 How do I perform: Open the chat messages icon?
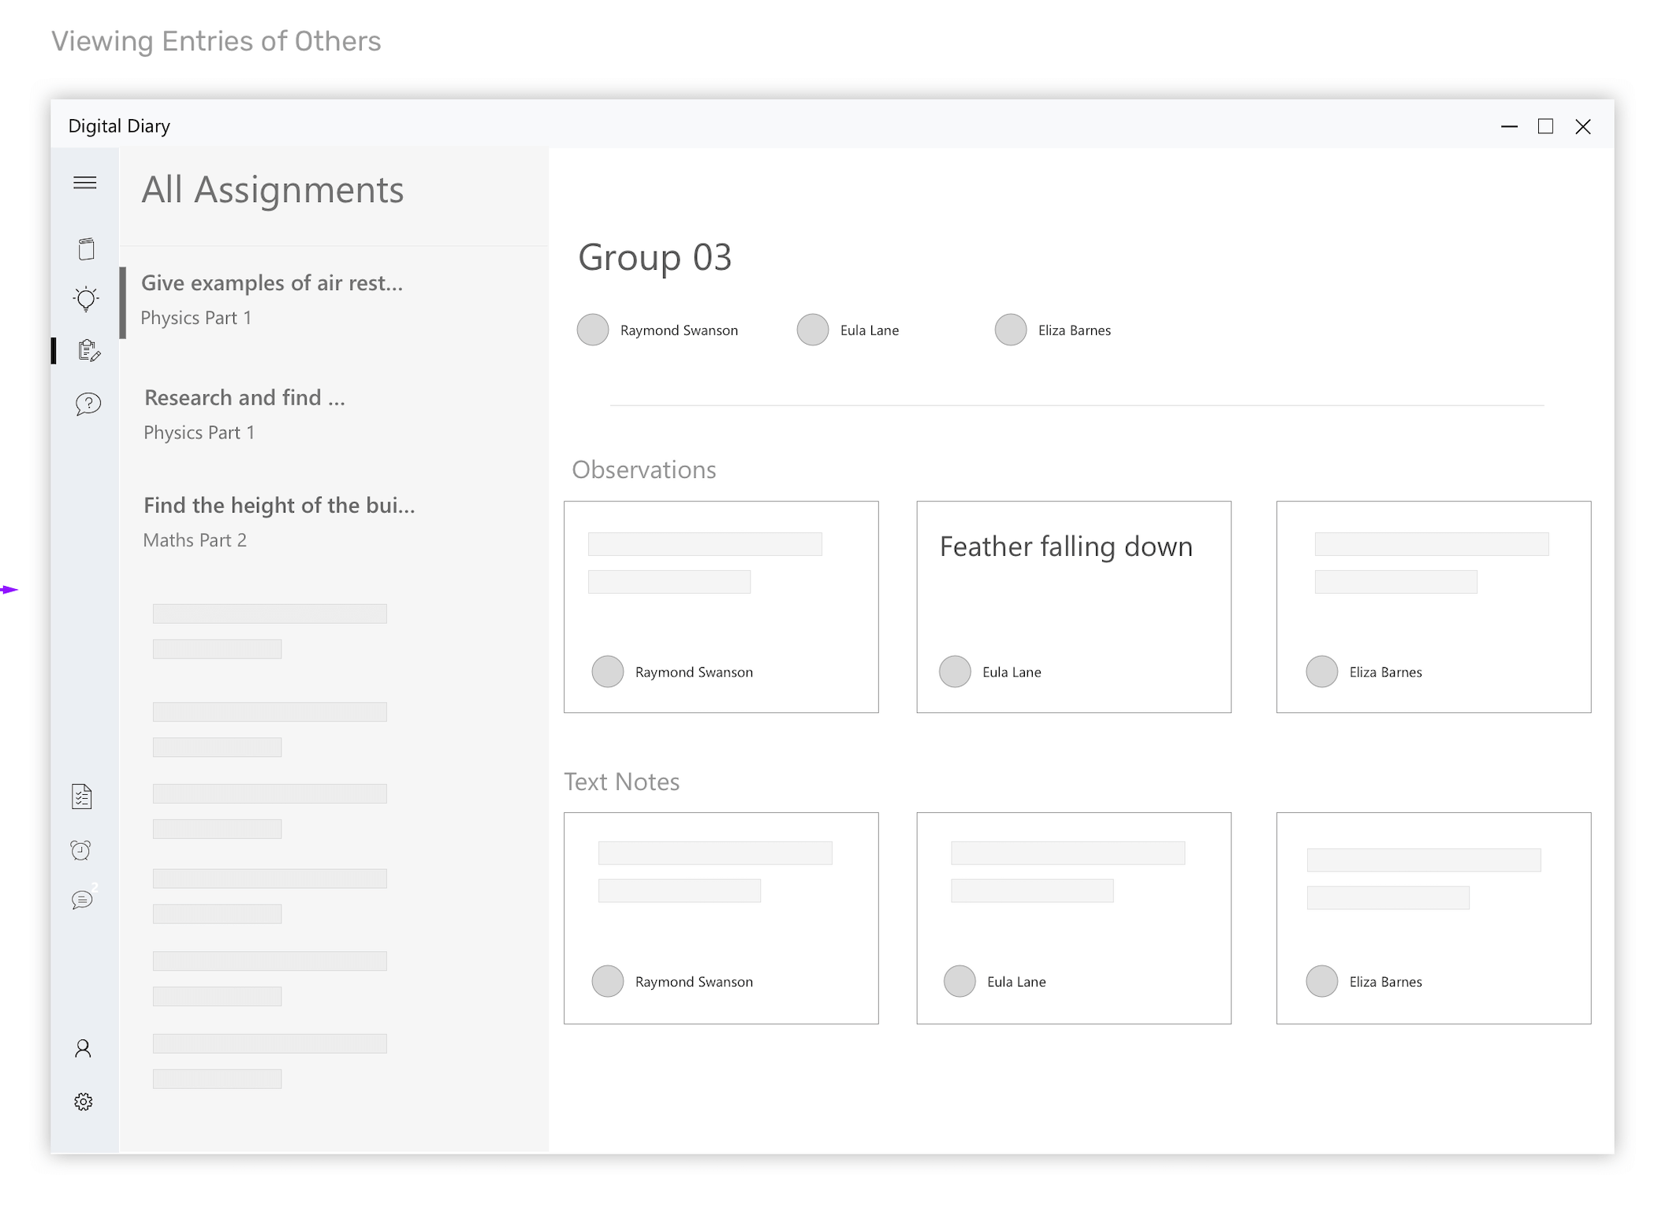82,900
